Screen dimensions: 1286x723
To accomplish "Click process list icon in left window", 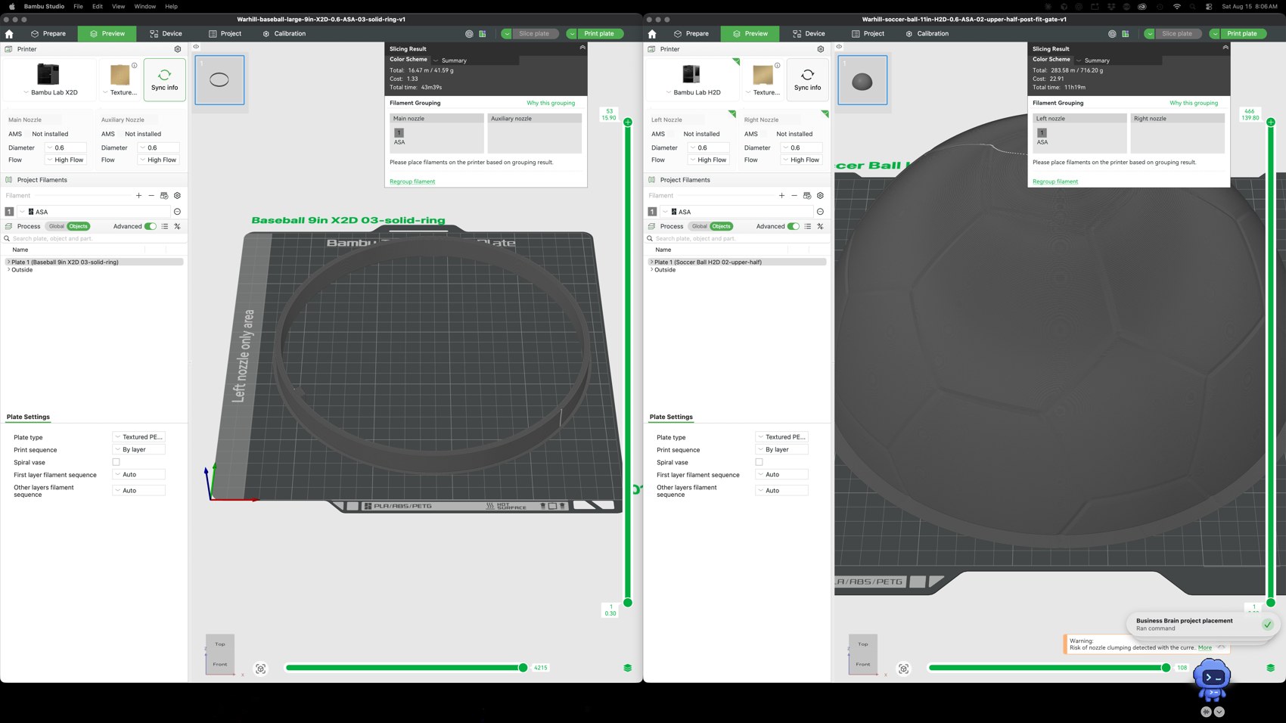I will pos(164,226).
